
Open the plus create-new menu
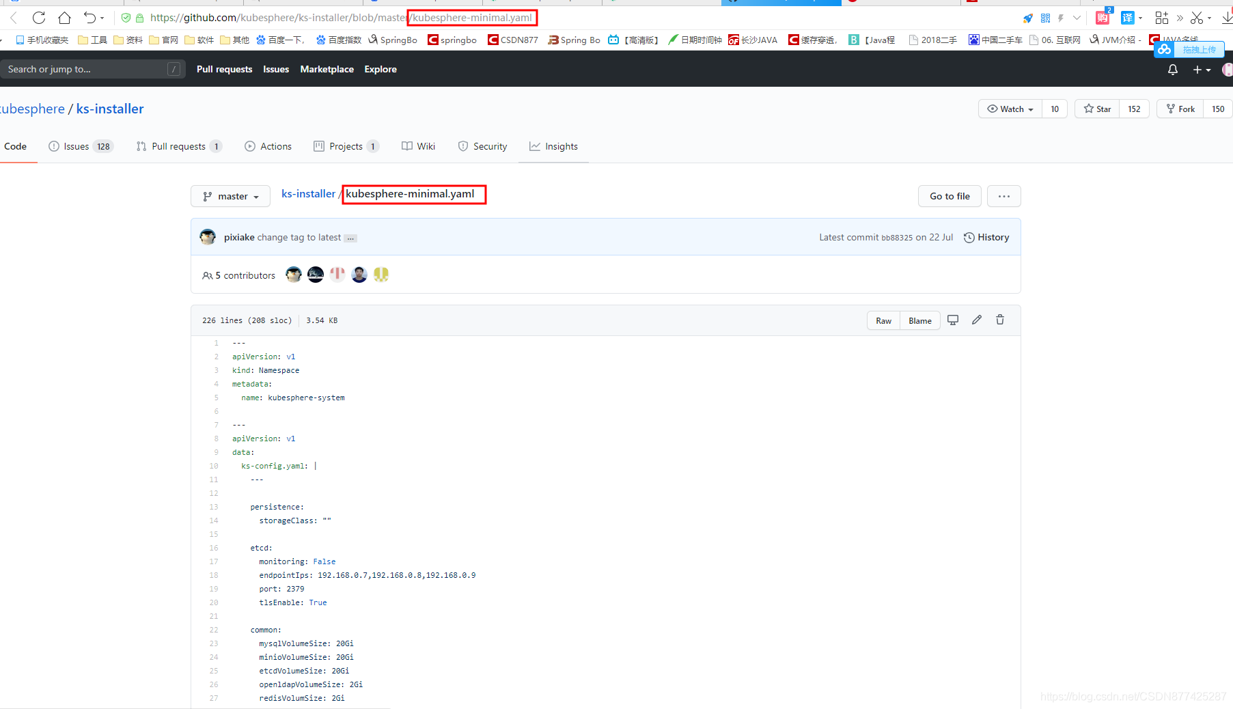coord(1202,70)
